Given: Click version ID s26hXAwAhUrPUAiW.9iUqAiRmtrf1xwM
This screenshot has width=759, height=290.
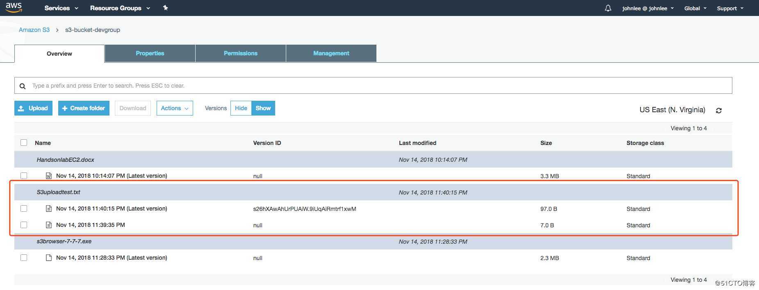Looking at the screenshot, I should pyautogui.click(x=305, y=209).
